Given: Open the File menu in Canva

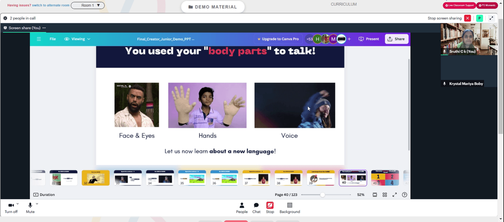Looking at the screenshot, I should pyautogui.click(x=53, y=39).
